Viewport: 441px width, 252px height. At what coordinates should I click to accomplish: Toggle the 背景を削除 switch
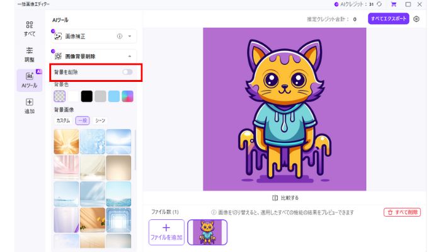[x=128, y=72]
